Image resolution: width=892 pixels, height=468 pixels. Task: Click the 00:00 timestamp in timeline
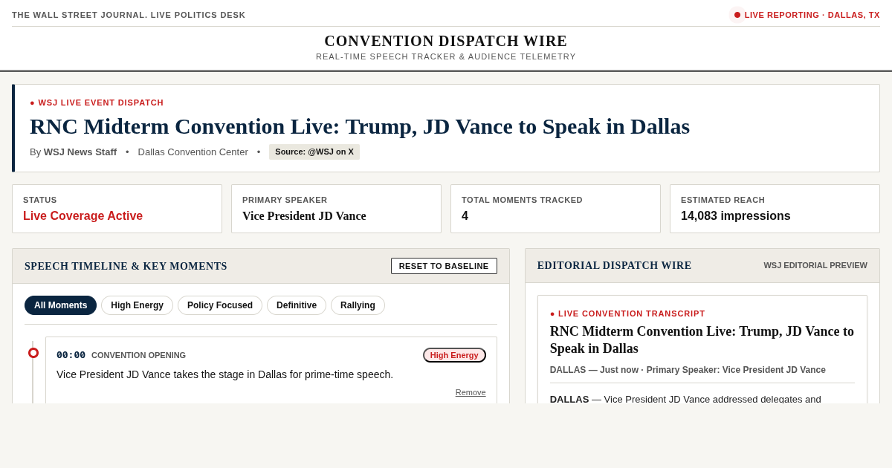pyautogui.click(x=71, y=355)
